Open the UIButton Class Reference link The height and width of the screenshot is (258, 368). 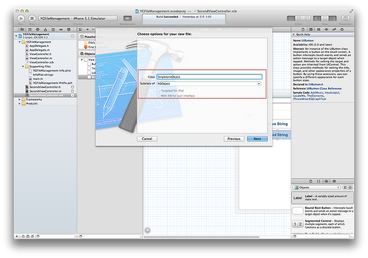point(324,88)
